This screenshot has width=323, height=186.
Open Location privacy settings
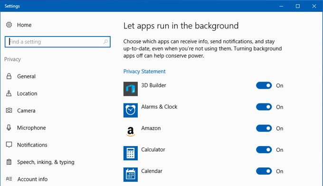coord(27,93)
